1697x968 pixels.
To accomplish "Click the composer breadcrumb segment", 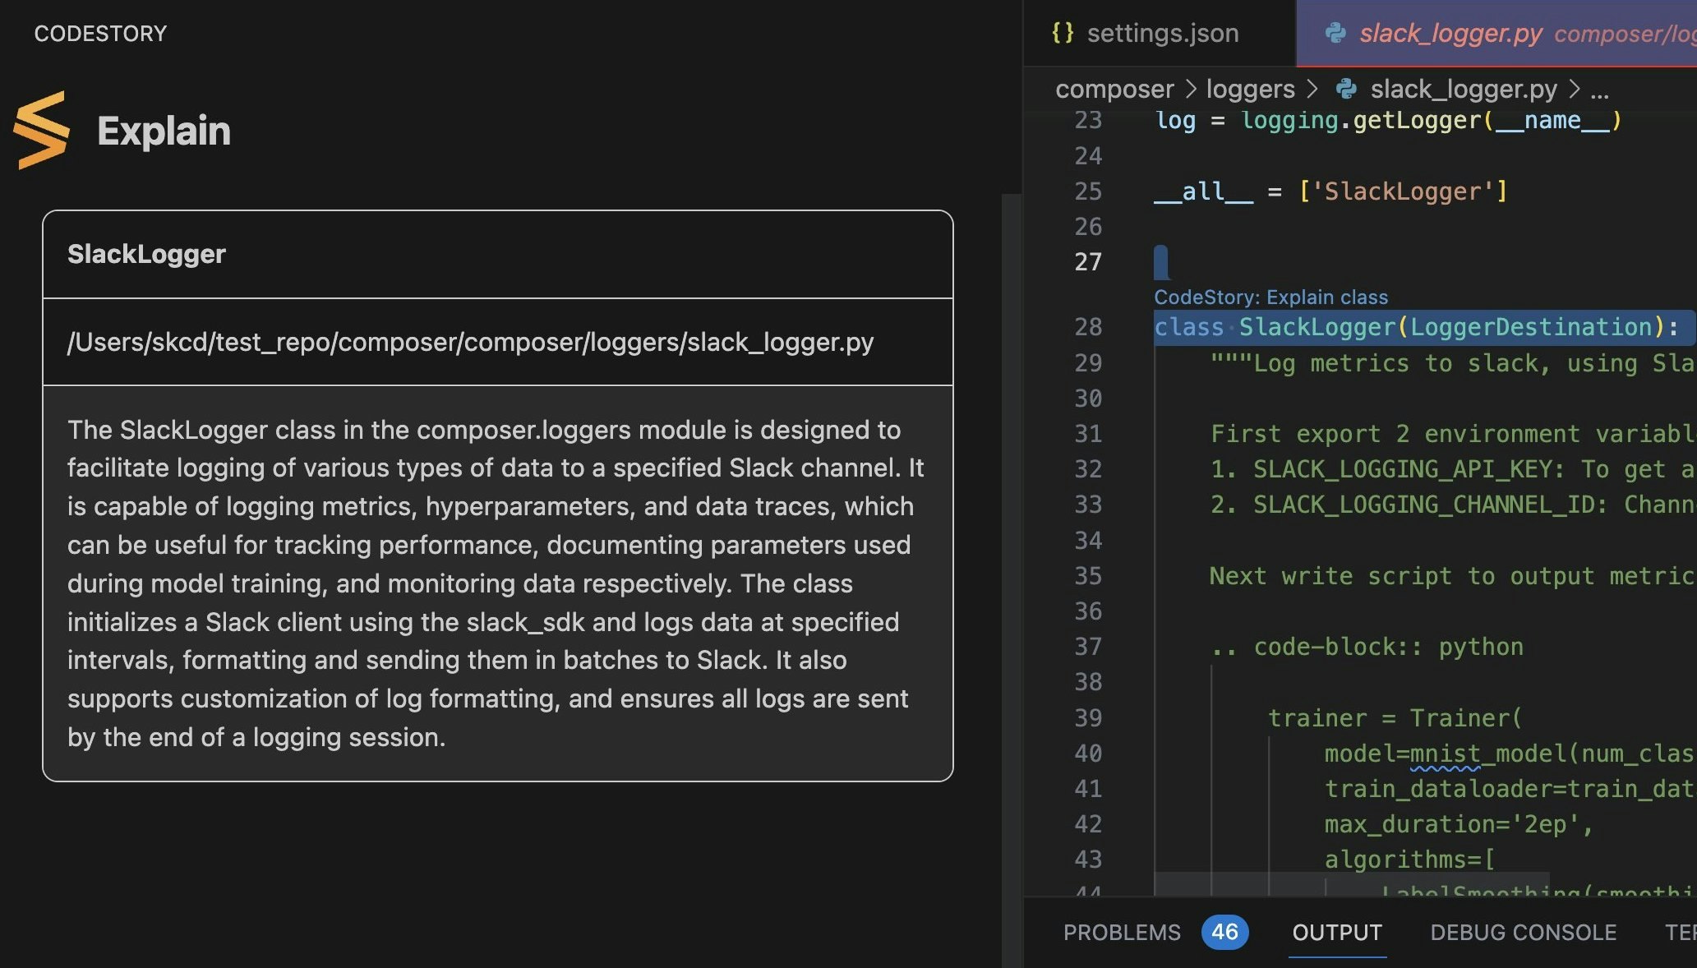I will pyautogui.click(x=1114, y=89).
